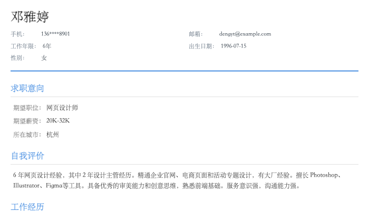Viewport: 369px width, 211px height.
Task: Click the 期望职位 label
Action: 27,108
